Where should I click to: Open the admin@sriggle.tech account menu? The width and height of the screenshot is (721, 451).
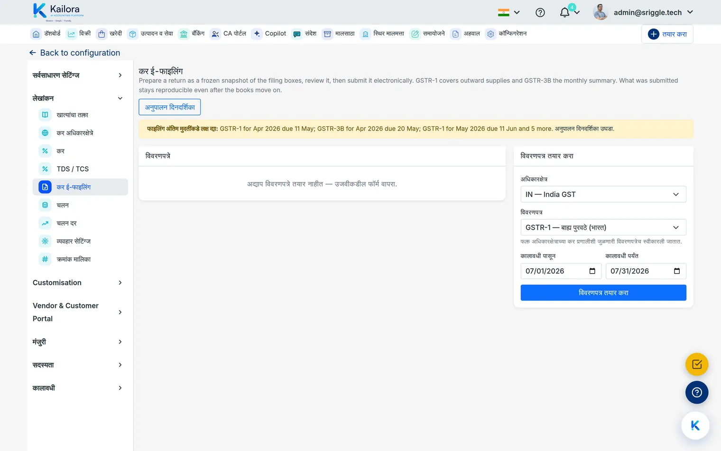[643, 12]
